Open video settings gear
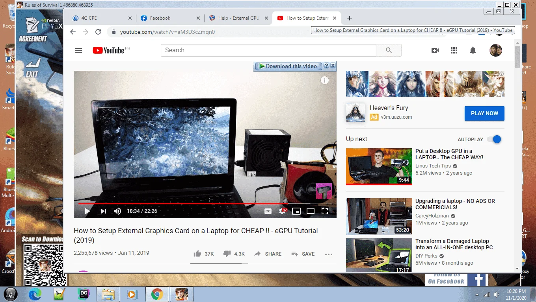Viewport: 536px width, 302px height. click(282, 211)
